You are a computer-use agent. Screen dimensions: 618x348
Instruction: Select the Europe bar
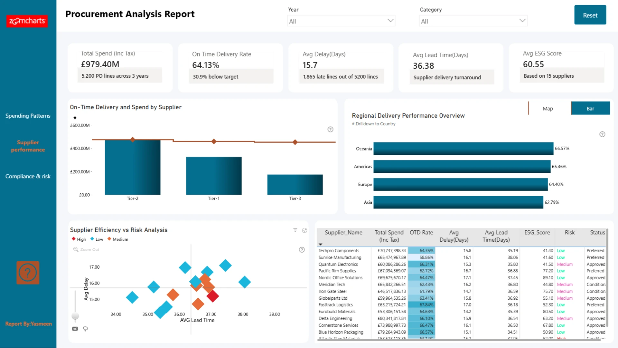coord(461,184)
